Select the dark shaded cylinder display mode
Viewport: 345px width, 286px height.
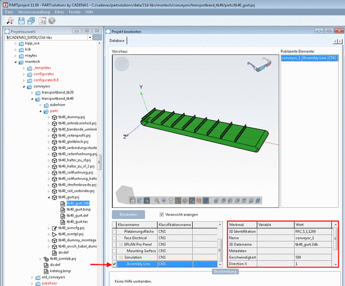pyautogui.click(x=147, y=200)
